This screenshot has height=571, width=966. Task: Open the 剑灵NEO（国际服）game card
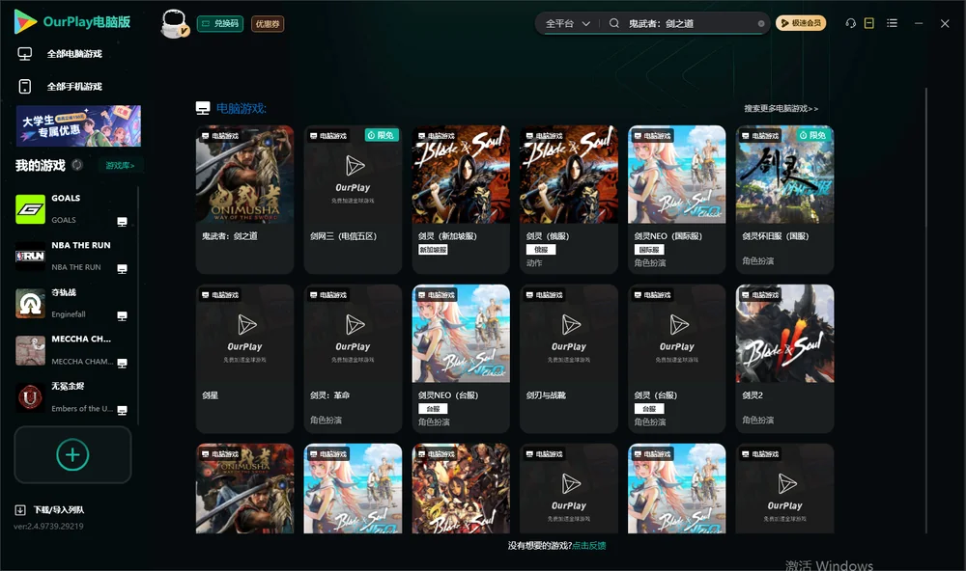[x=677, y=200]
